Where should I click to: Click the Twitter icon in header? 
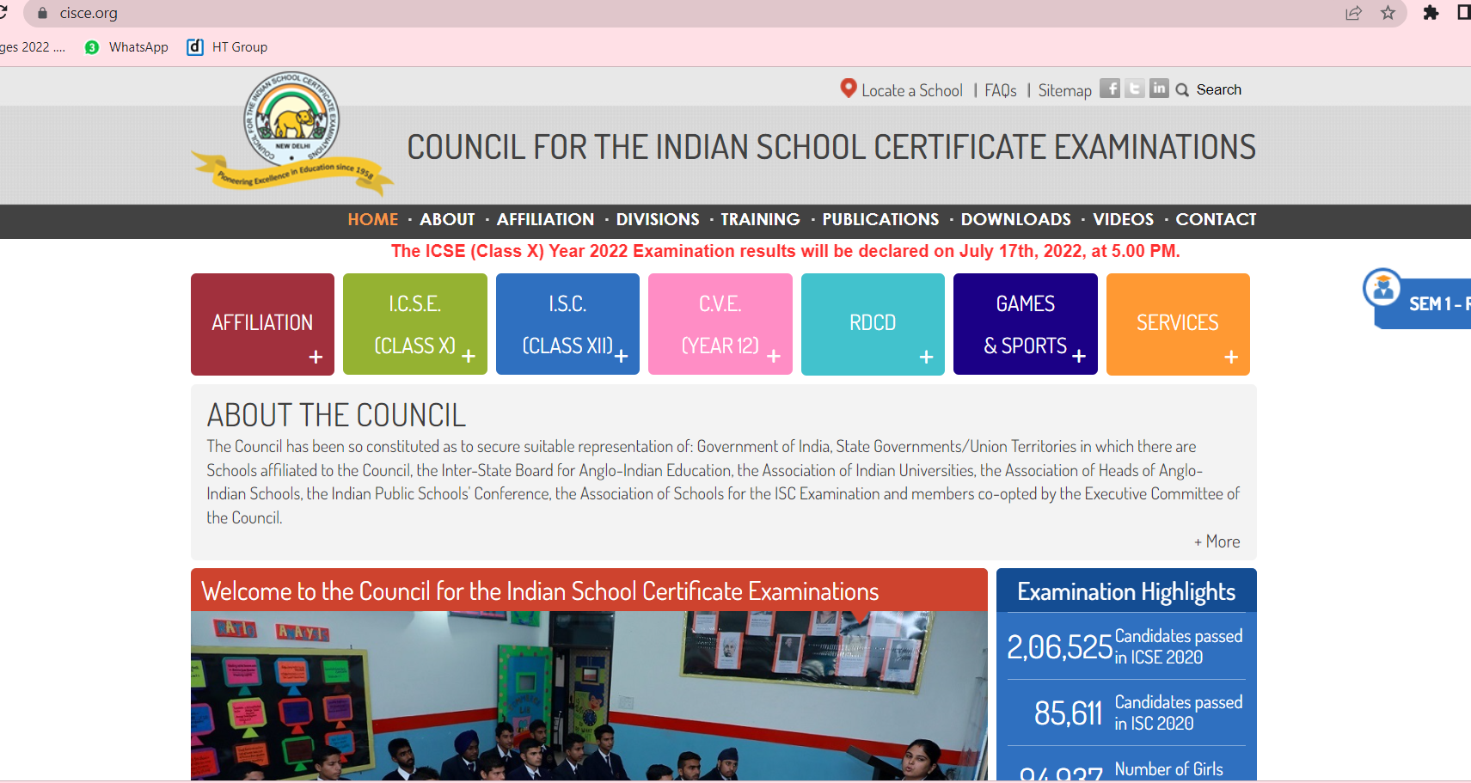pyautogui.click(x=1136, y=88)
